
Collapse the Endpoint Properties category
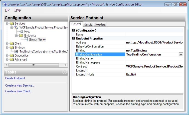[x=73, y=38]
